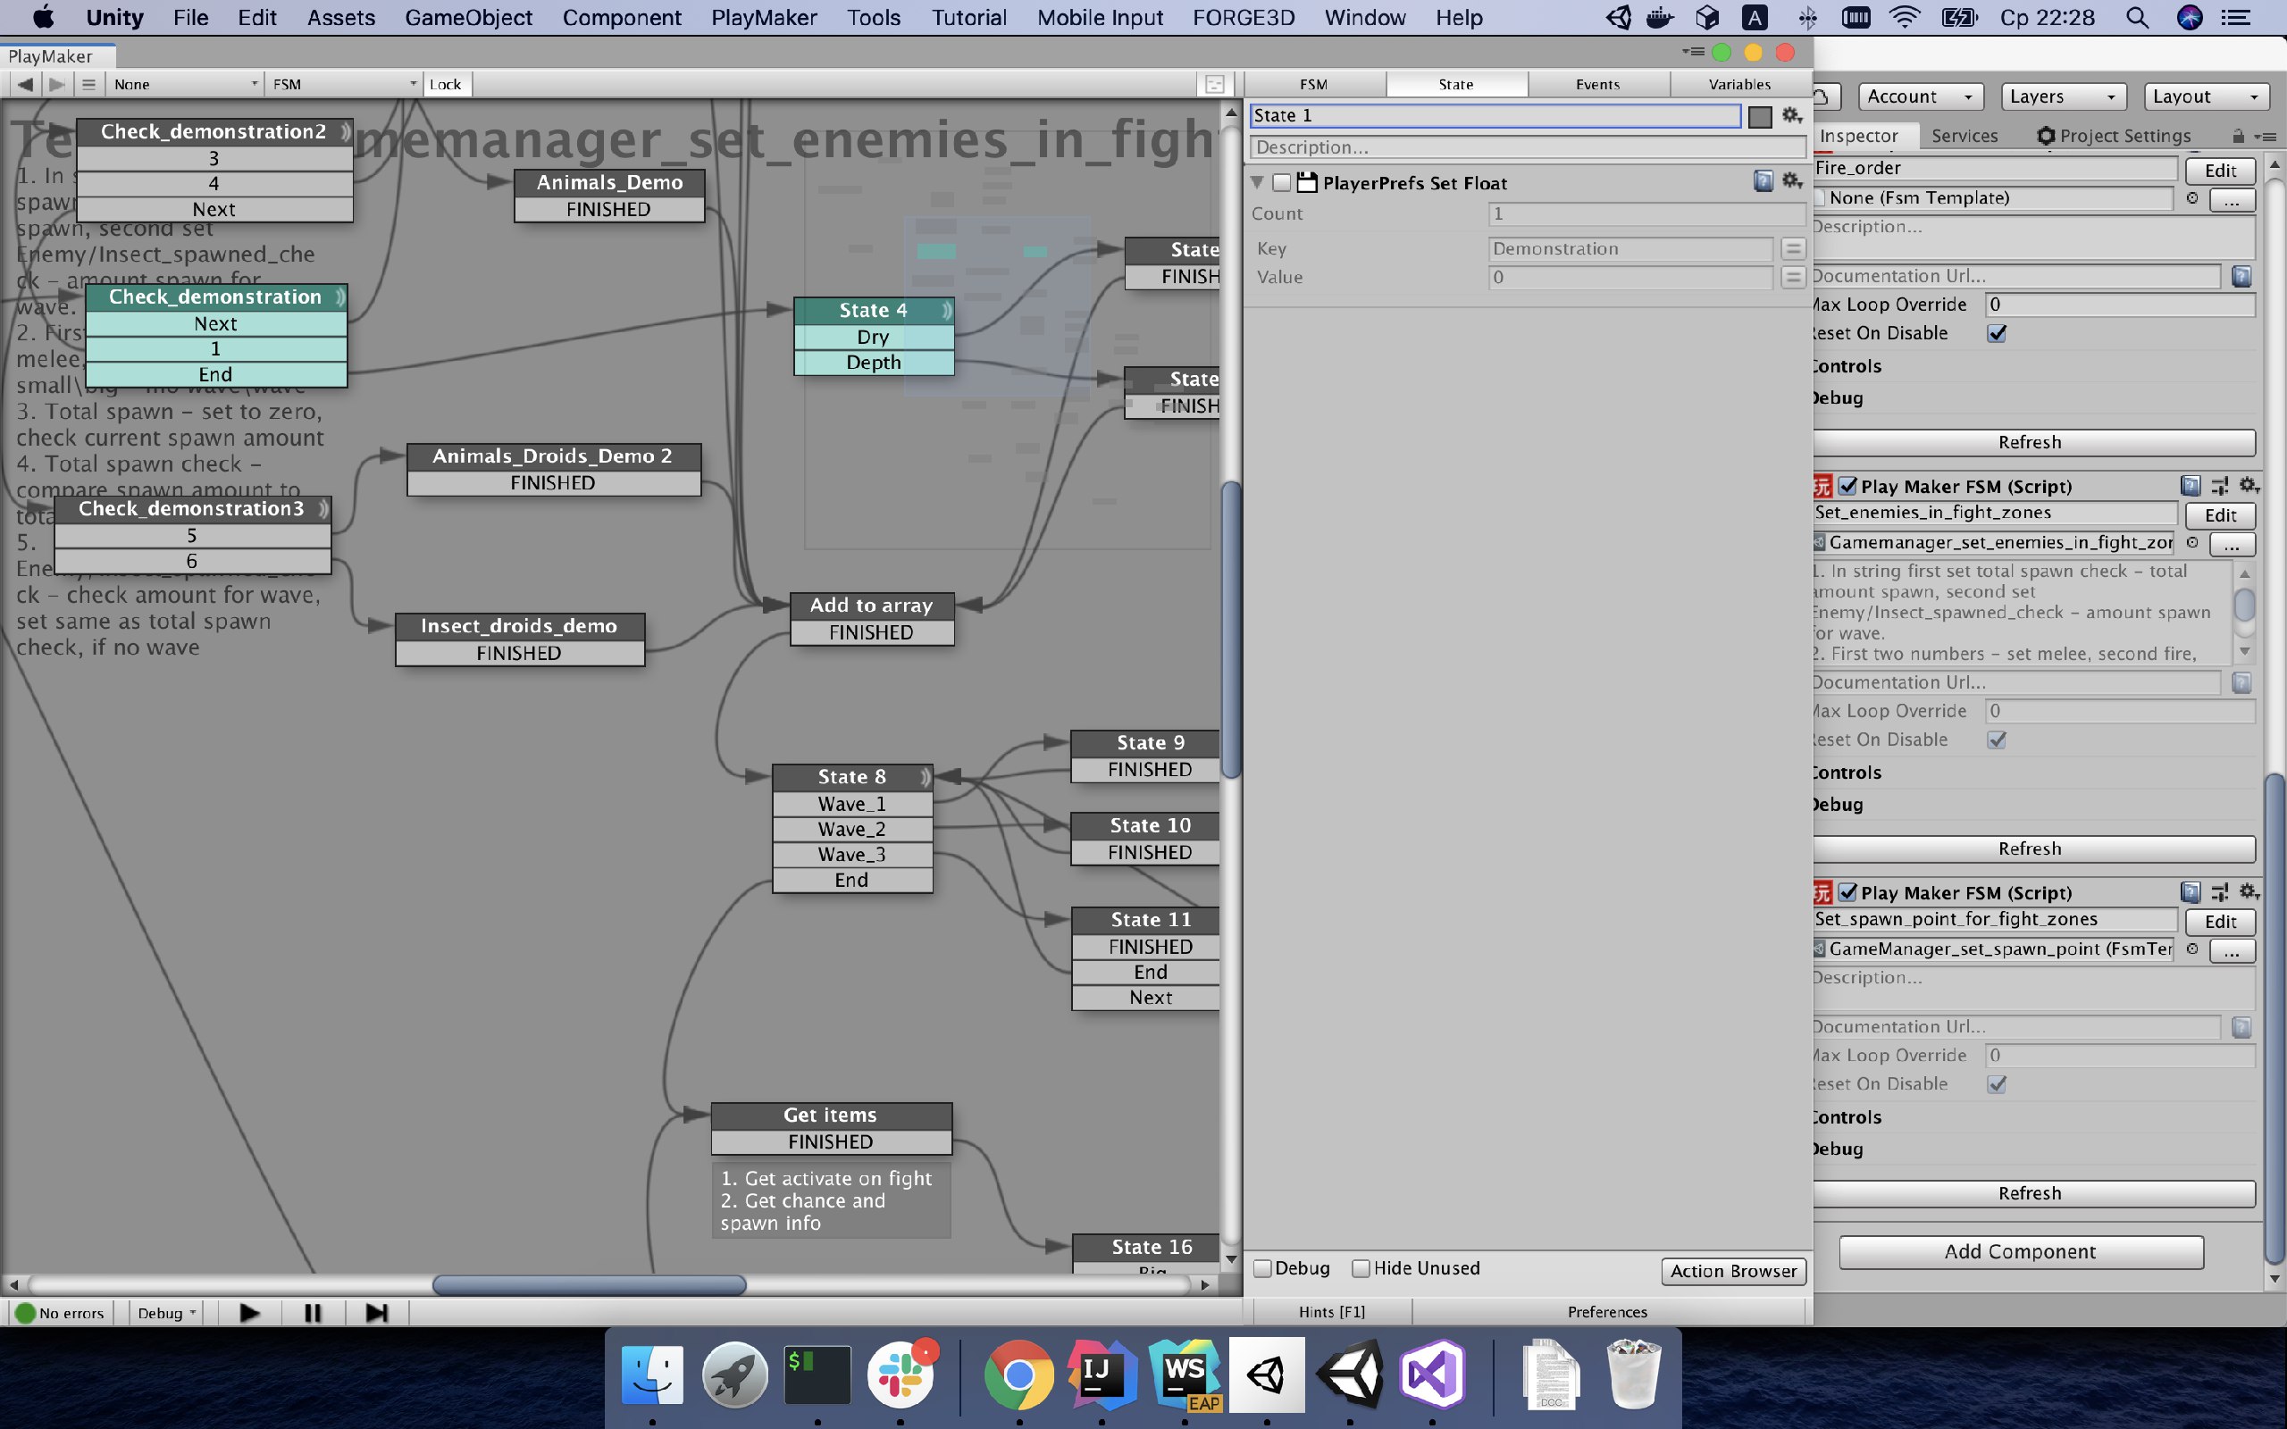
Task: Open the Action Browser
Action: click(1733, 1271)
